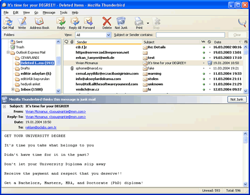Click the From sender email link

coord(56,111)
